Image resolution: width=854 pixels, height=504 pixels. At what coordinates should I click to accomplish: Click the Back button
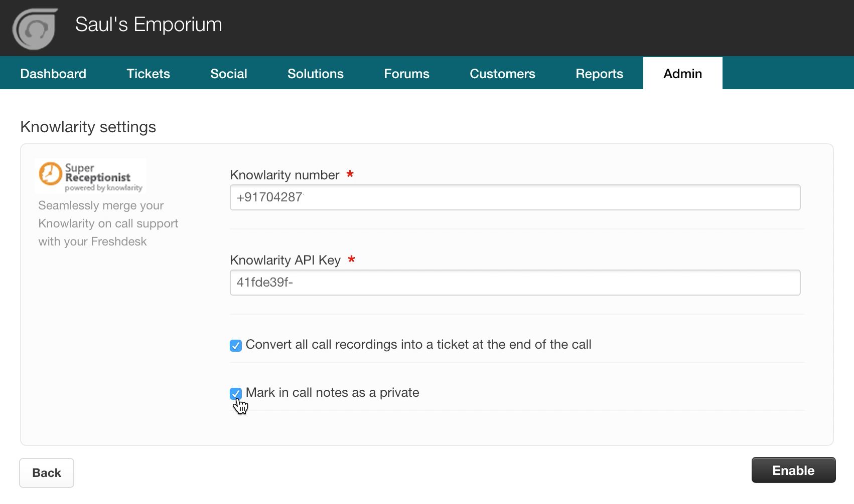tap(47, 473)
